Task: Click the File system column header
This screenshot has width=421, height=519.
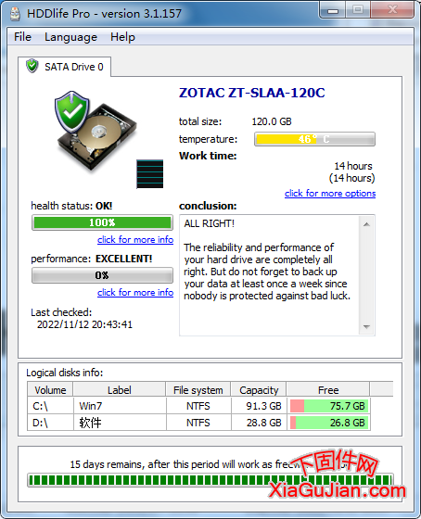Action: pyautogui.click(x=198, y=390)
